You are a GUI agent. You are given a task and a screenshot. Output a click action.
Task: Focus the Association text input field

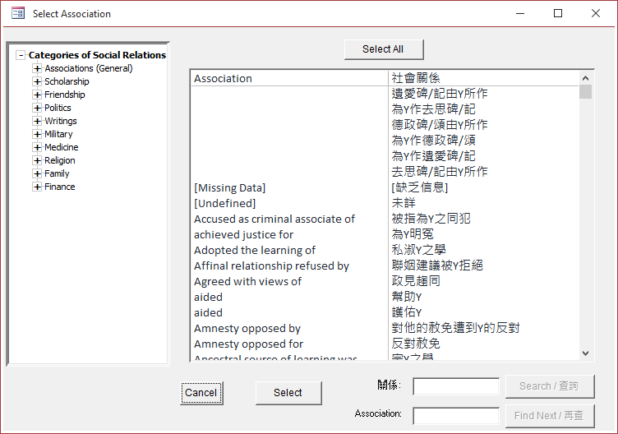click(x=456, y=416)
